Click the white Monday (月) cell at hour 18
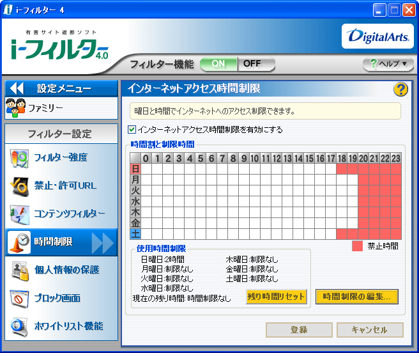 coord(342,180)
